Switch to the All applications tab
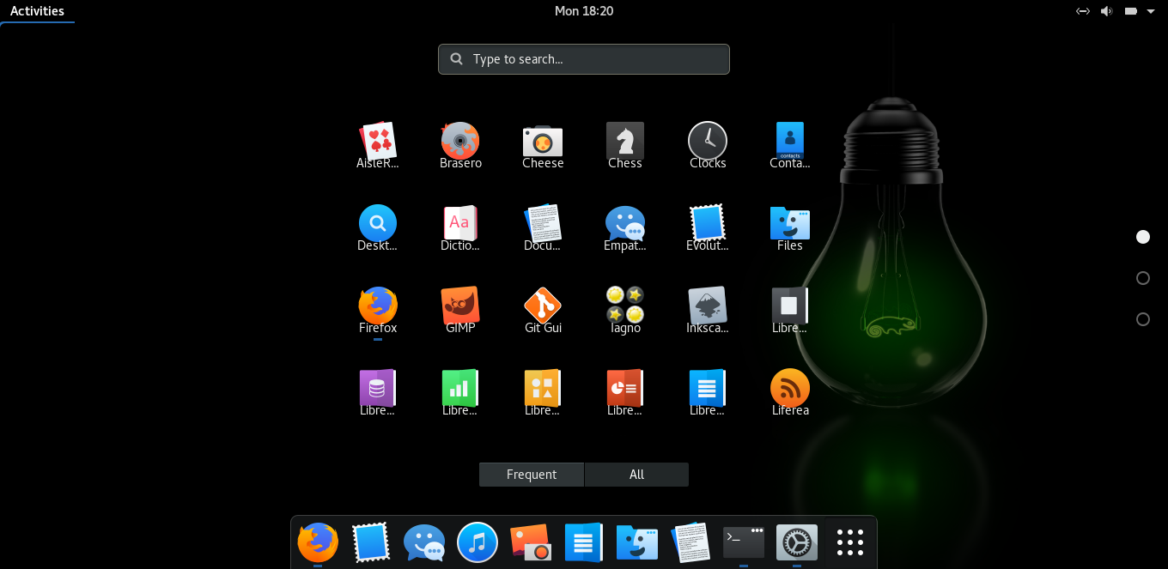Image resolution: width=1168 pixels, height=569 pixels. [x=636, y=474]
